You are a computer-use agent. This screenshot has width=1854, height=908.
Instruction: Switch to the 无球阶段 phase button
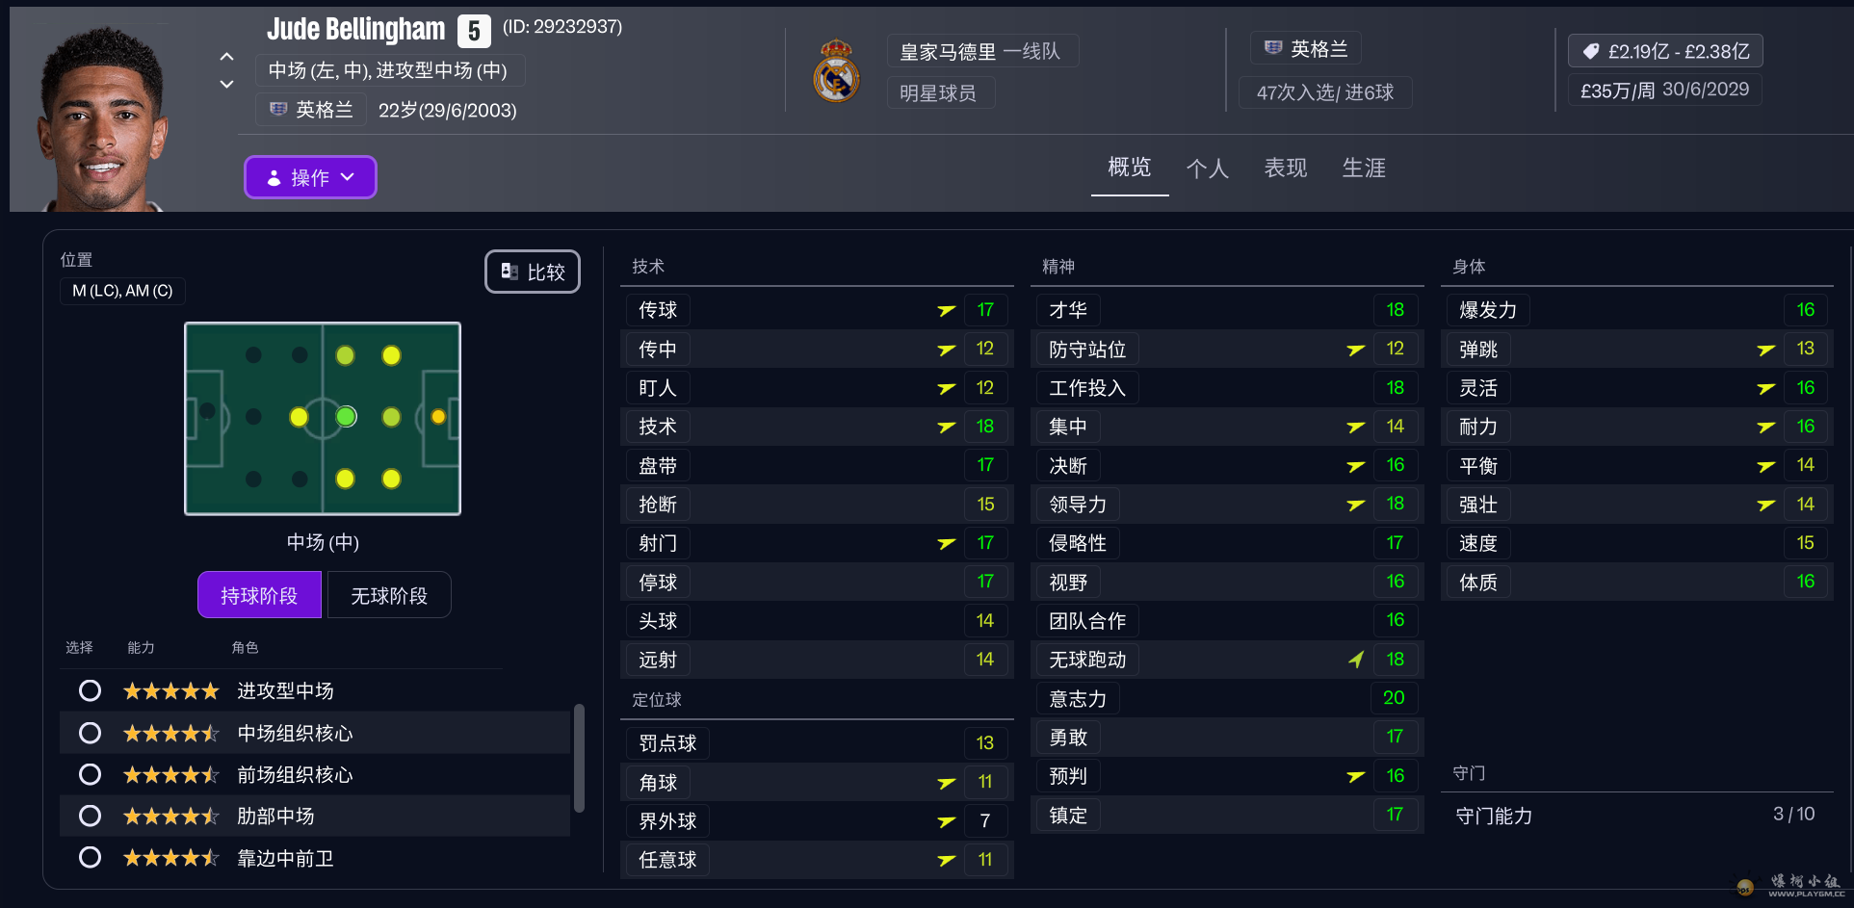tap(388, 595)
